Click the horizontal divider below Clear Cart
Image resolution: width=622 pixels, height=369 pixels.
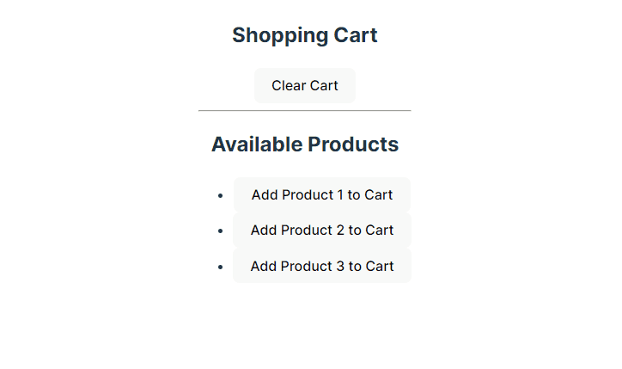(x=304, y=111)
